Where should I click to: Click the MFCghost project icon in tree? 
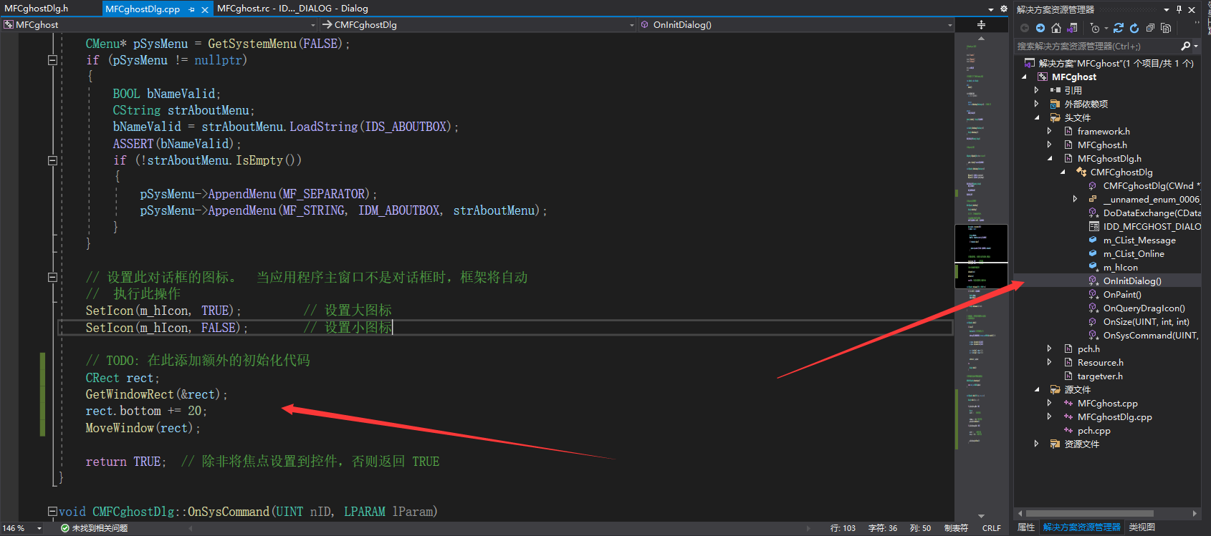pos(1043,77)
